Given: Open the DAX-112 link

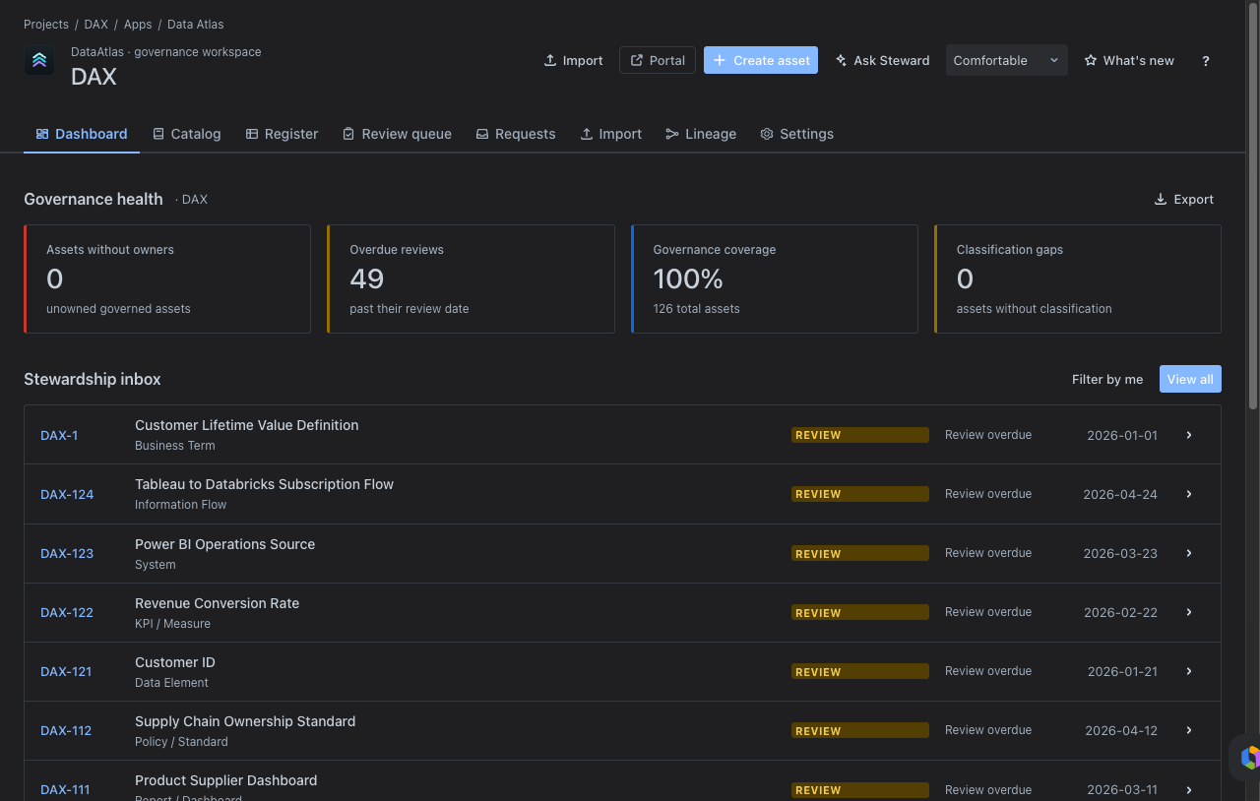Looking at the screenshot, I should coord(66,730).
